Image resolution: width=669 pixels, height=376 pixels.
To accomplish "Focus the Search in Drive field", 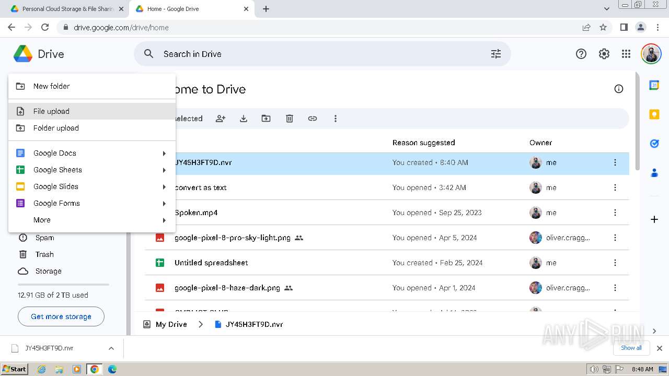I will (322, 54).
